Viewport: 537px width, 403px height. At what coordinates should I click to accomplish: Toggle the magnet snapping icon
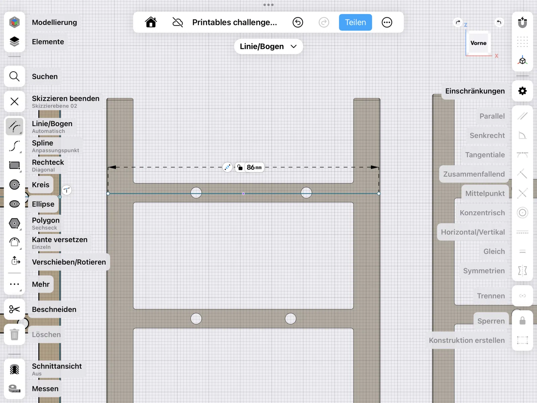522,23
